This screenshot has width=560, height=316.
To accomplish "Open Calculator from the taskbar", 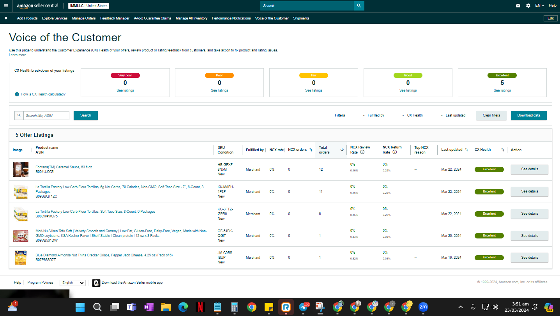I will pos(235,307).
